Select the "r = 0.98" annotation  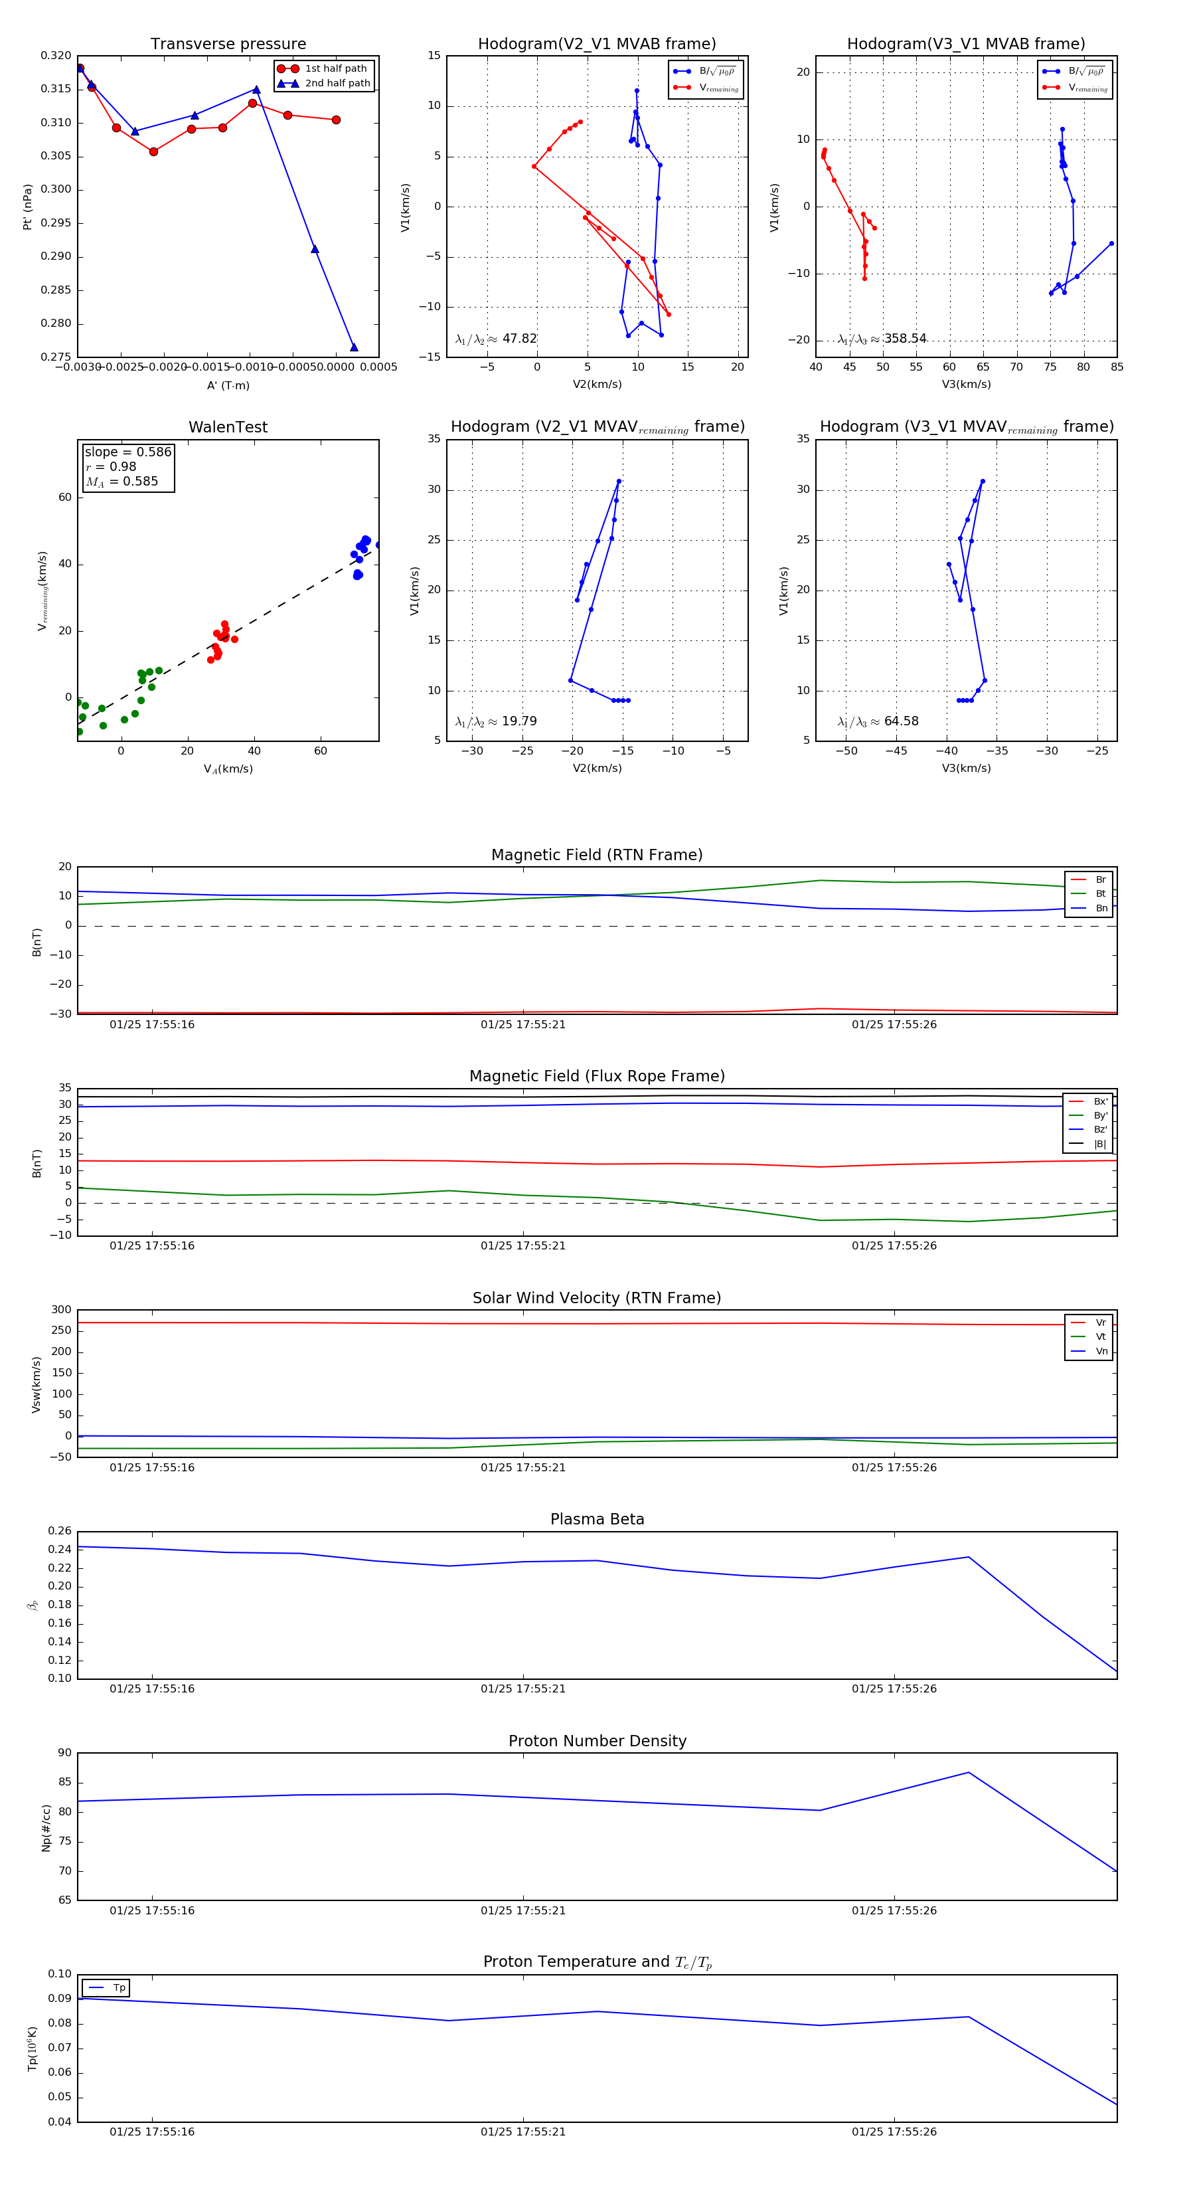[x=111, y=466]
